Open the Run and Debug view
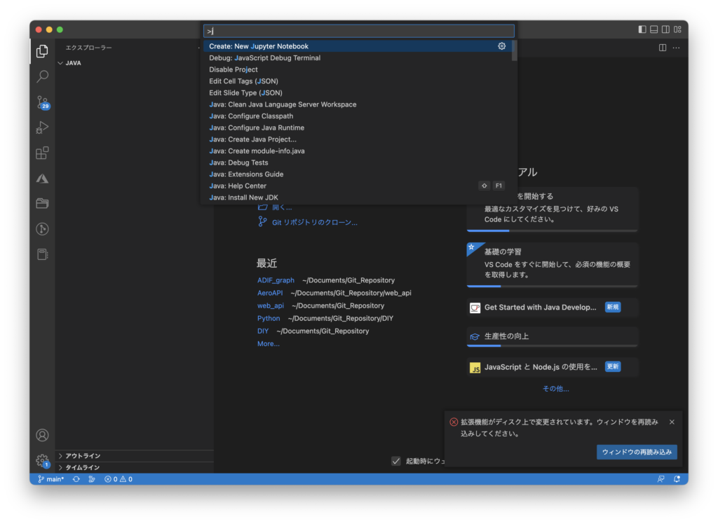Image resolution: width=718 pixels, height=524 pixels. [42, 127]
